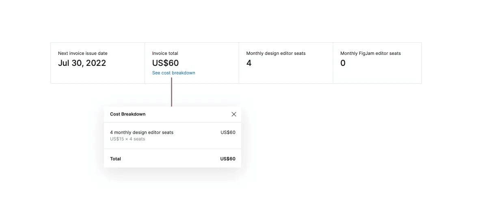Image resolution: width=491 pixels, height=211 pixels.
Task: Select the 4 monthly design editor seats row
Action: click(x=173, y=135)
